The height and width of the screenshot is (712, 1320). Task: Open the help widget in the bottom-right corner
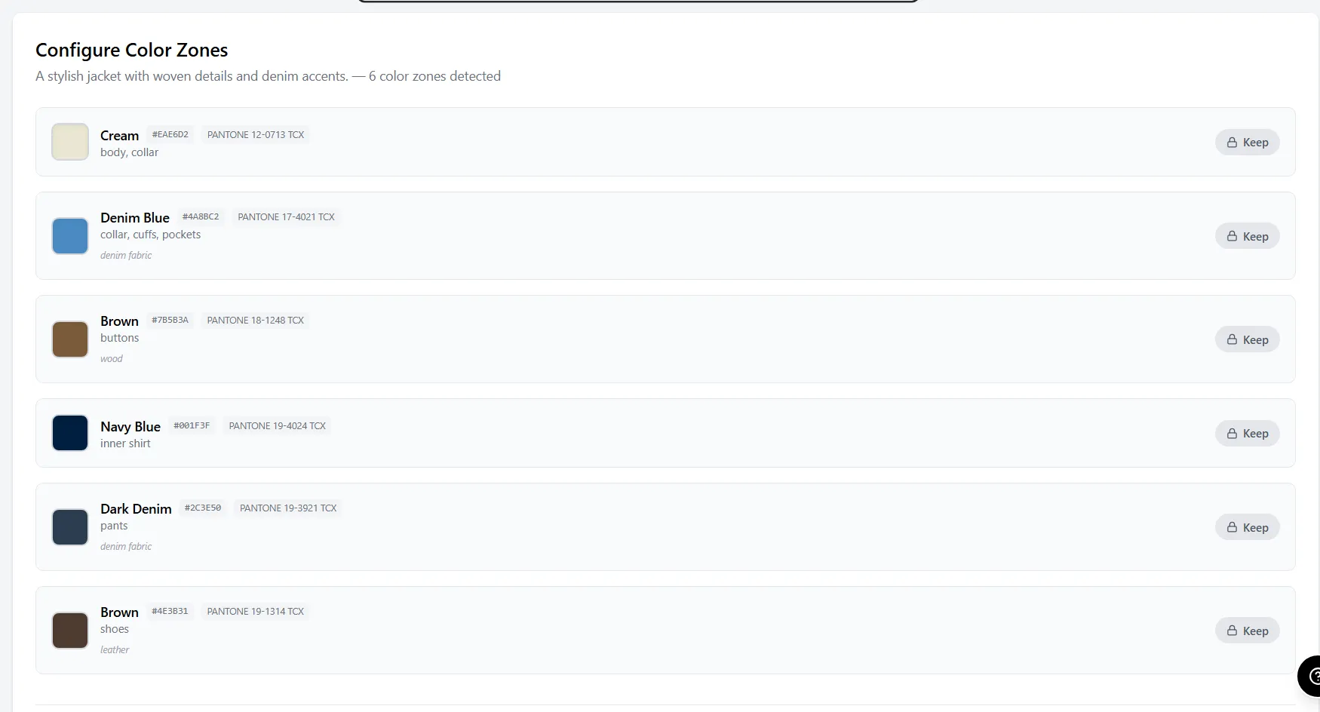coord(1311,677)
